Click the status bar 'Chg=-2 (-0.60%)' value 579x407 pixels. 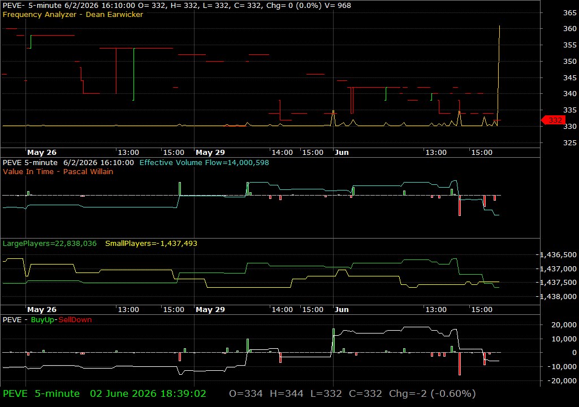[432, 393]
